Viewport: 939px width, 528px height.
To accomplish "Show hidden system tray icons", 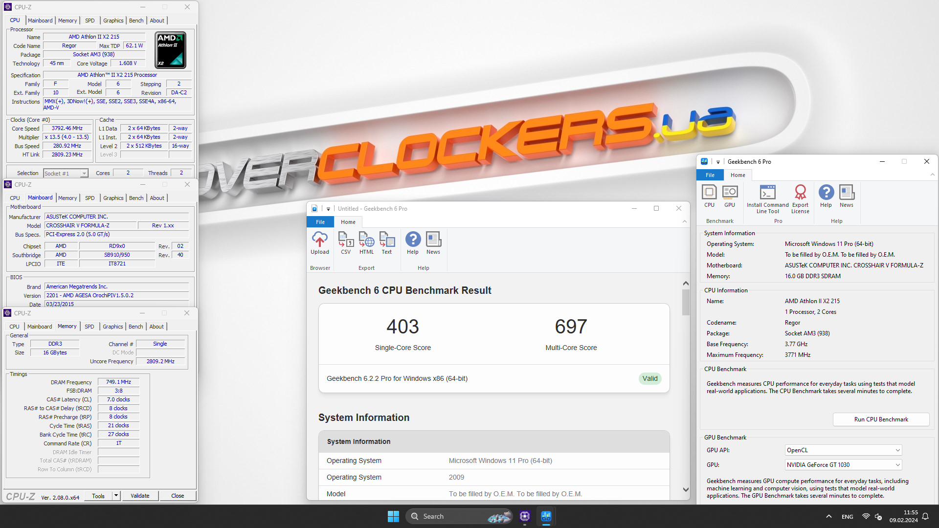I will [828, 516].
